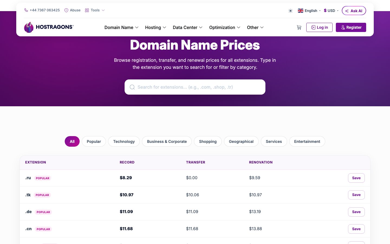
Task: Open the Abuse shield link
Action: pos(72,10)
